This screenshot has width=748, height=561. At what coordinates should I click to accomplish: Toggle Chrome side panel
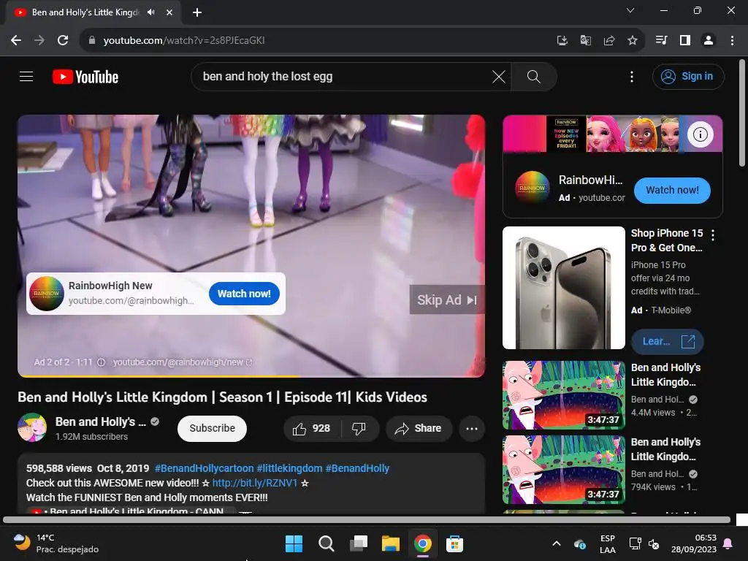tap(685, 41)
